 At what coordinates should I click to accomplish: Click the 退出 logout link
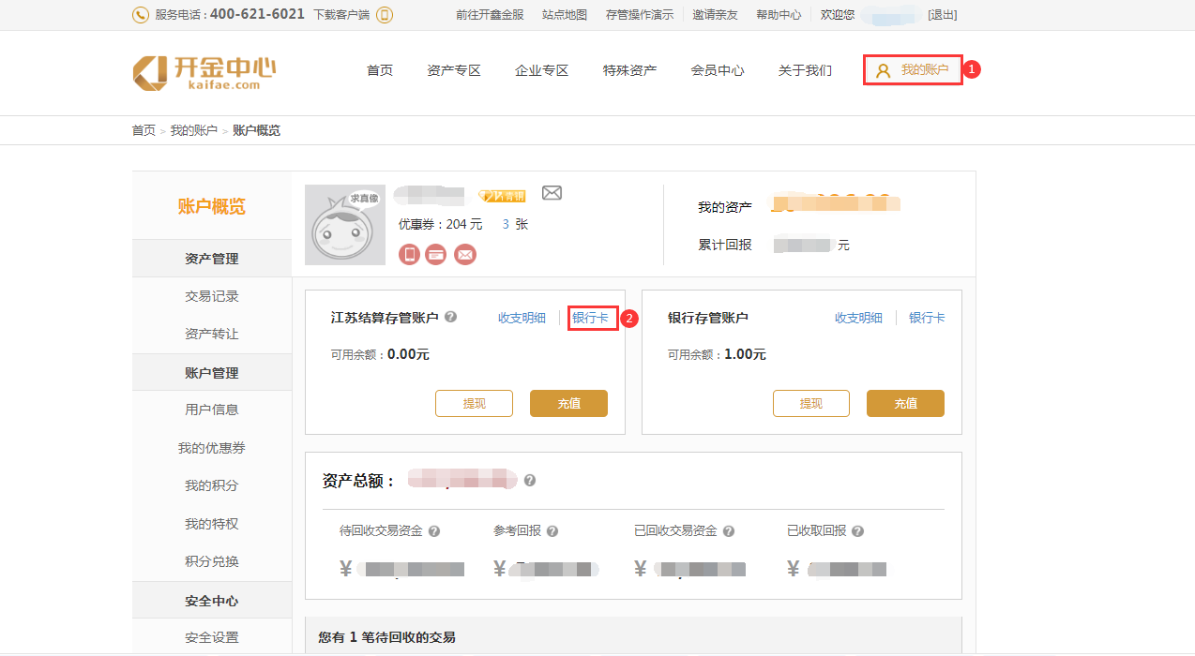(943, 15)
